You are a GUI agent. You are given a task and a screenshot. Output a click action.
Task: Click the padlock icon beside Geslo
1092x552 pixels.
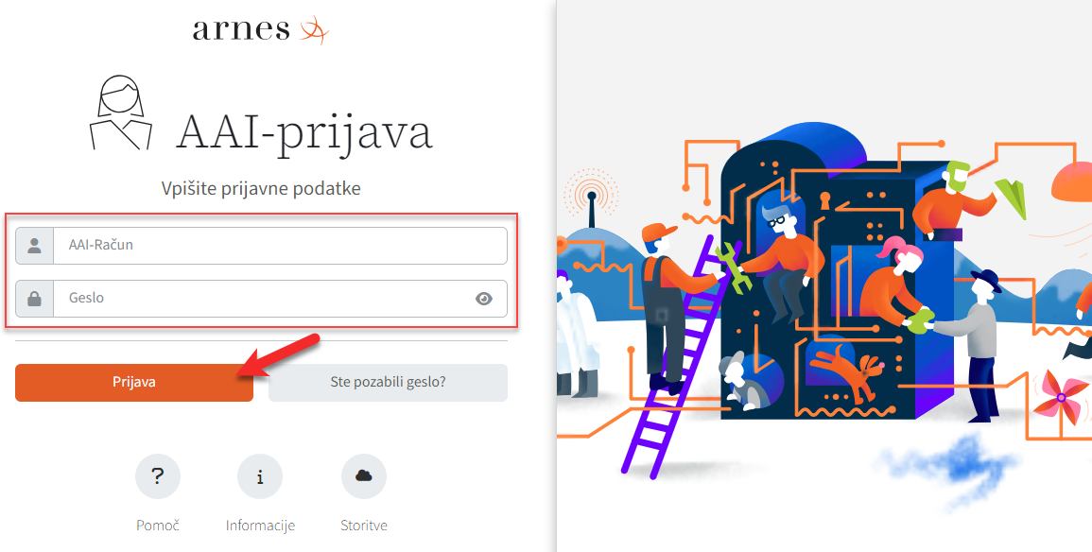[34, 299]
